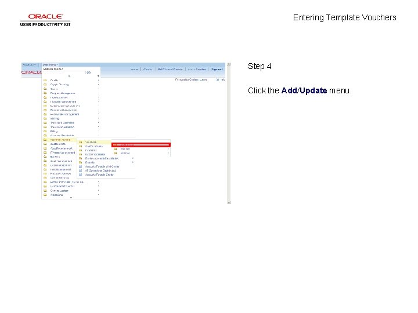Click the menu scroll-up arrow

click(69, 76)
